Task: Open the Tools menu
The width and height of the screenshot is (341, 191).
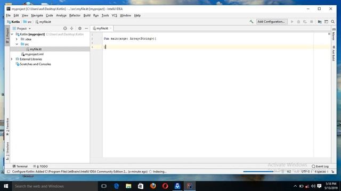Action: click(105, 15)
